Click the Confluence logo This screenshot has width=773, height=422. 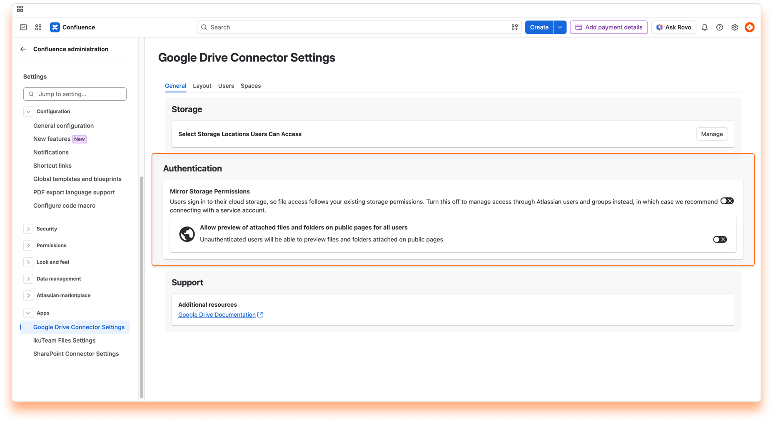tap(72, 27)
